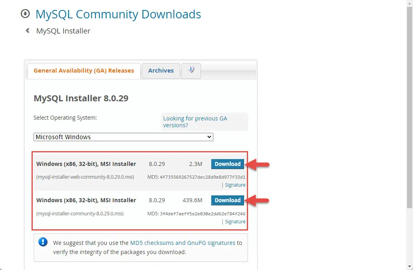This screenshot has height=270, width=413.
Task: Download the 2.3M web community installer
Action: [x=228, y=164]
